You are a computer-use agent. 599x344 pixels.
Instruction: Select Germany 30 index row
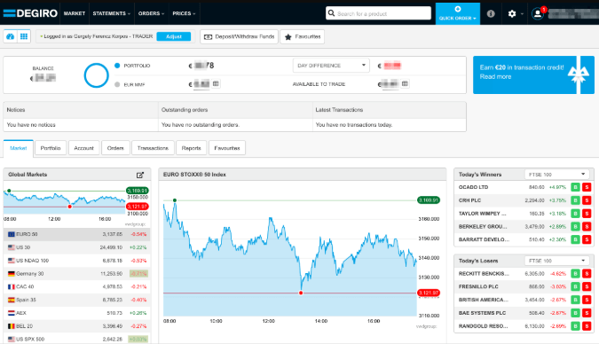[x=77, y=274]
